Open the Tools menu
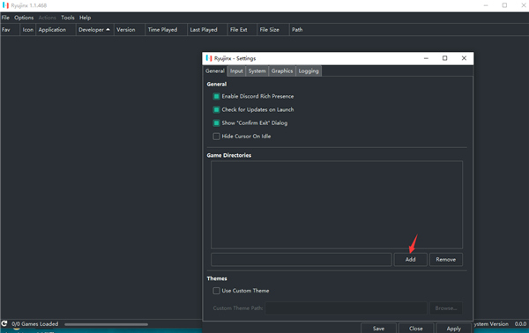This screenshot has height=333, width=529. 68,18
